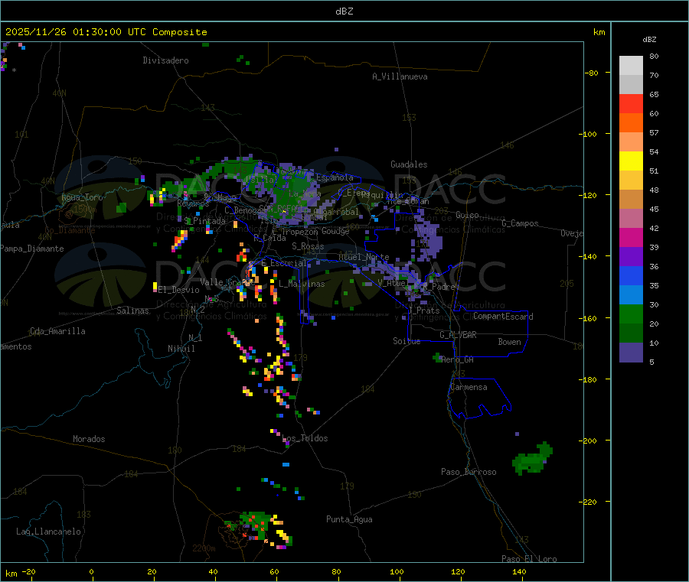689x582 pixels.
Task: Click the -80 km axis tick label
Action: (591, 73)
